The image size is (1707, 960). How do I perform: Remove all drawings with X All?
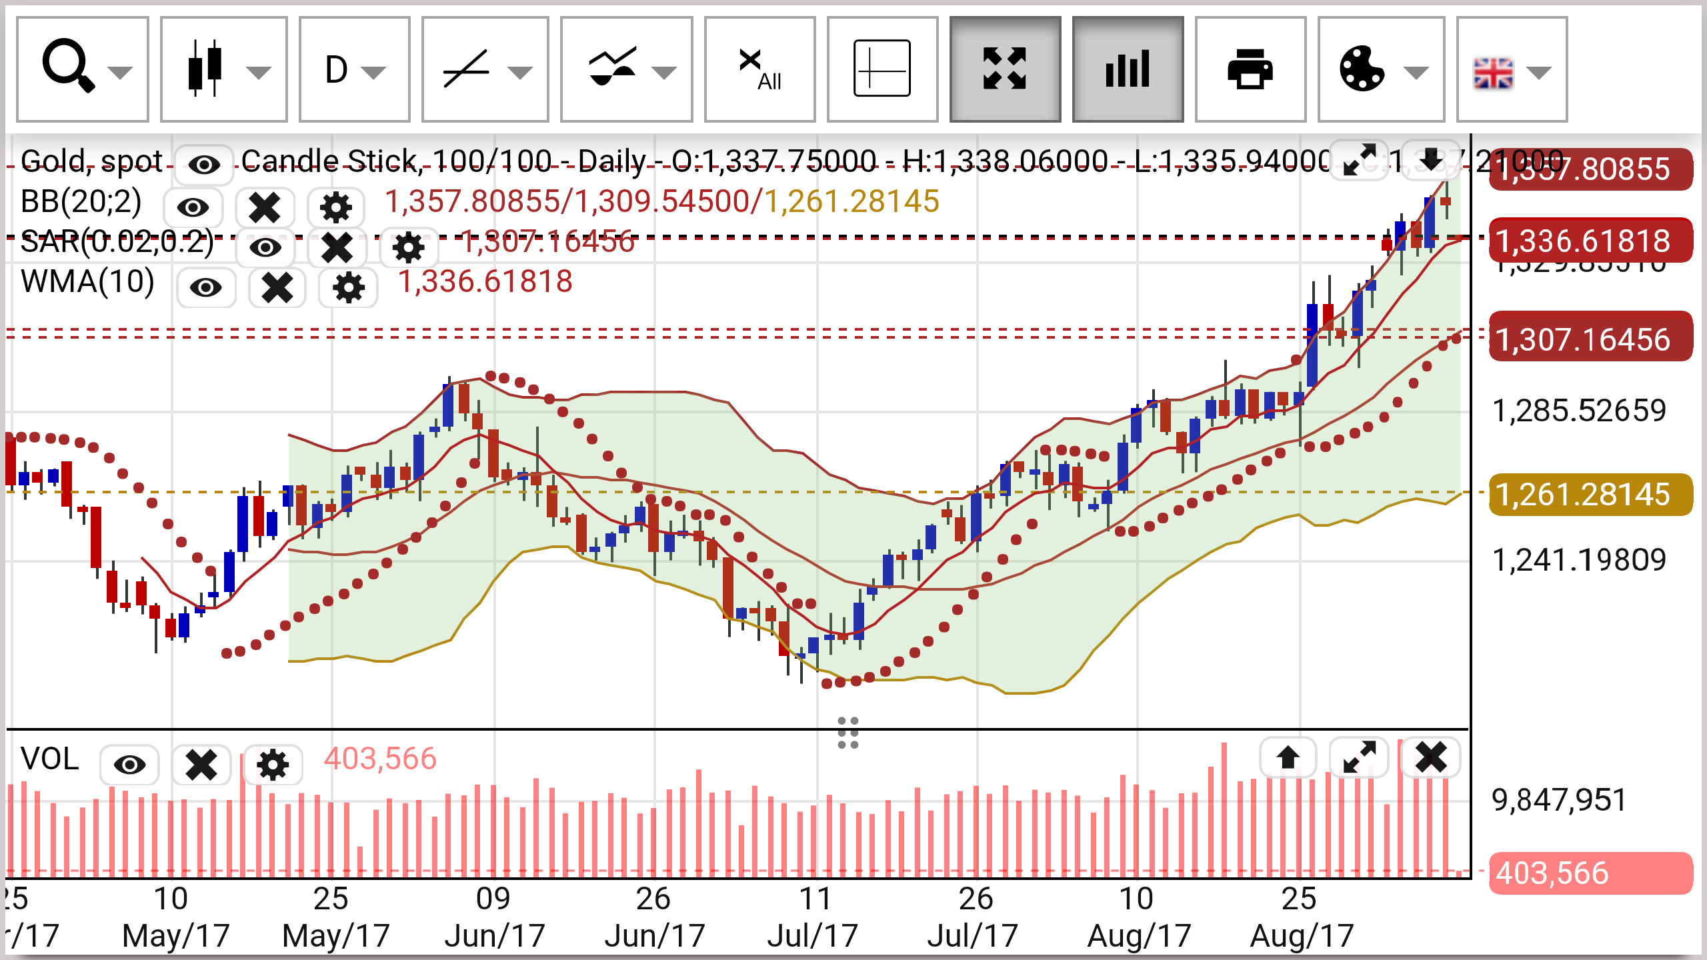[x=759, y=69]
